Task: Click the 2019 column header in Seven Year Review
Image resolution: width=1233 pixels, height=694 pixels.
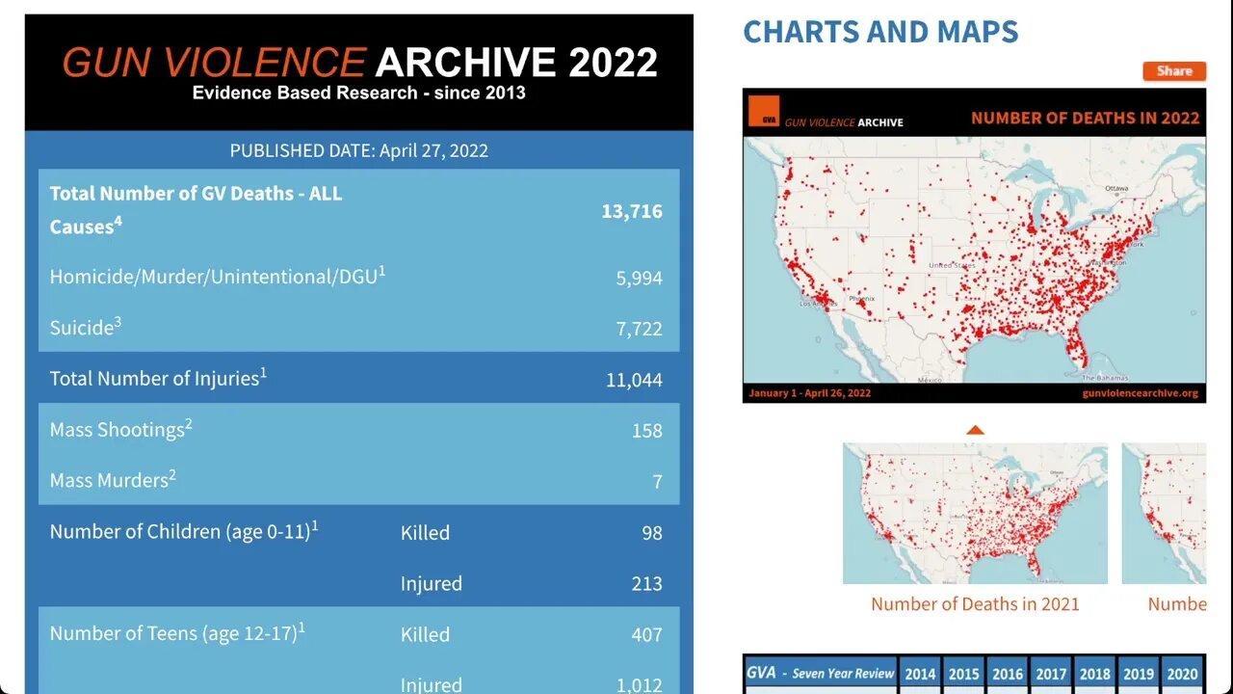Action: [1139, 674]
